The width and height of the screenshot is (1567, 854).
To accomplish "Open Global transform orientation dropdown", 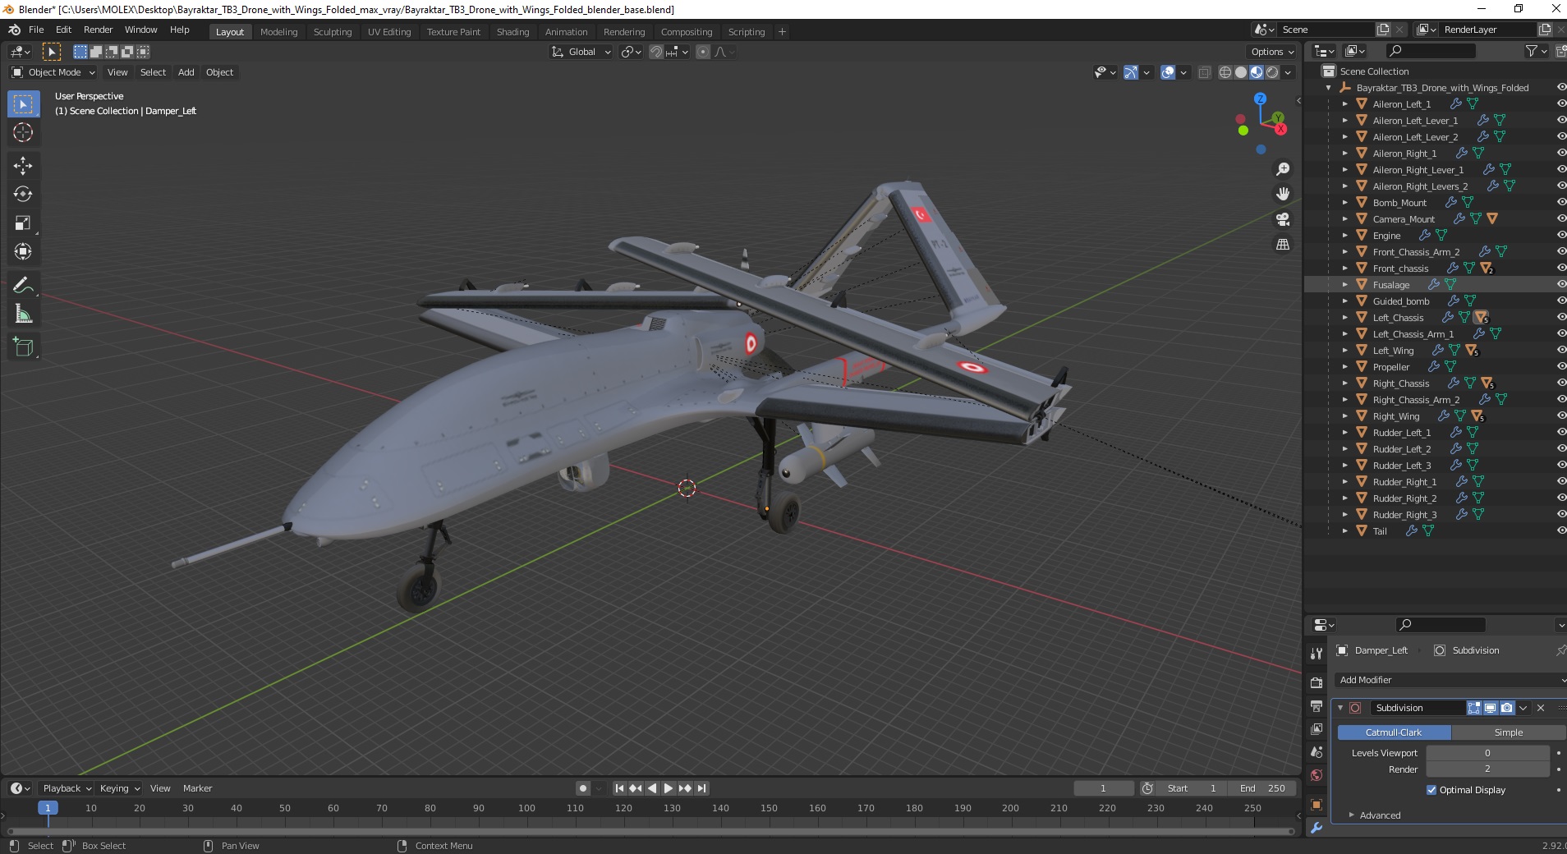I will tap(581, 52).
